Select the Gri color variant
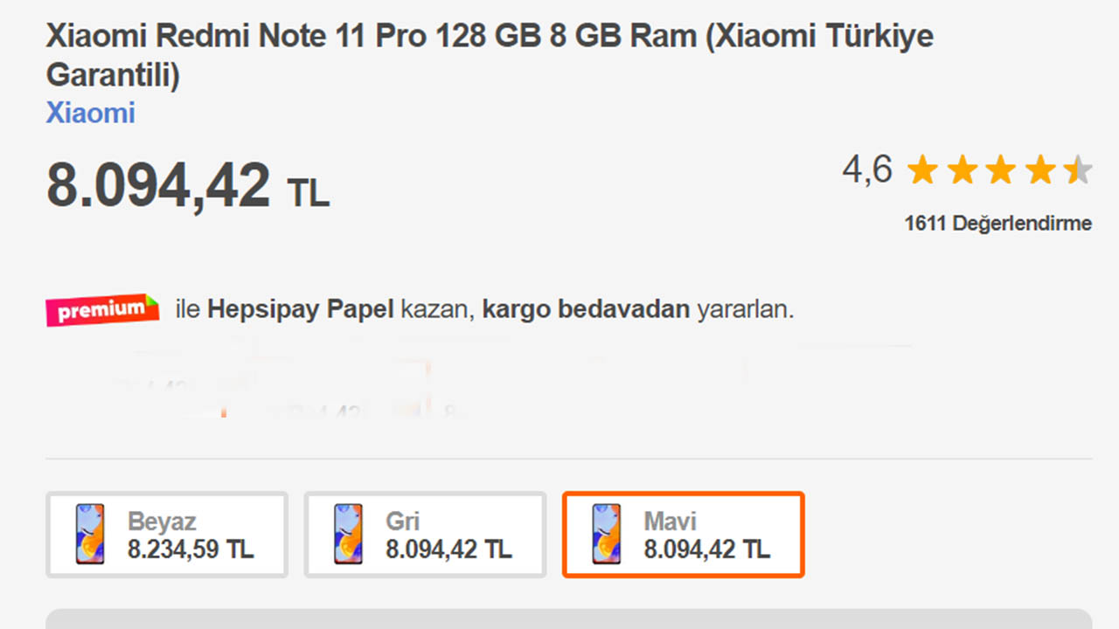Viewport: 1119px width, 629px height. coord(425,534)
